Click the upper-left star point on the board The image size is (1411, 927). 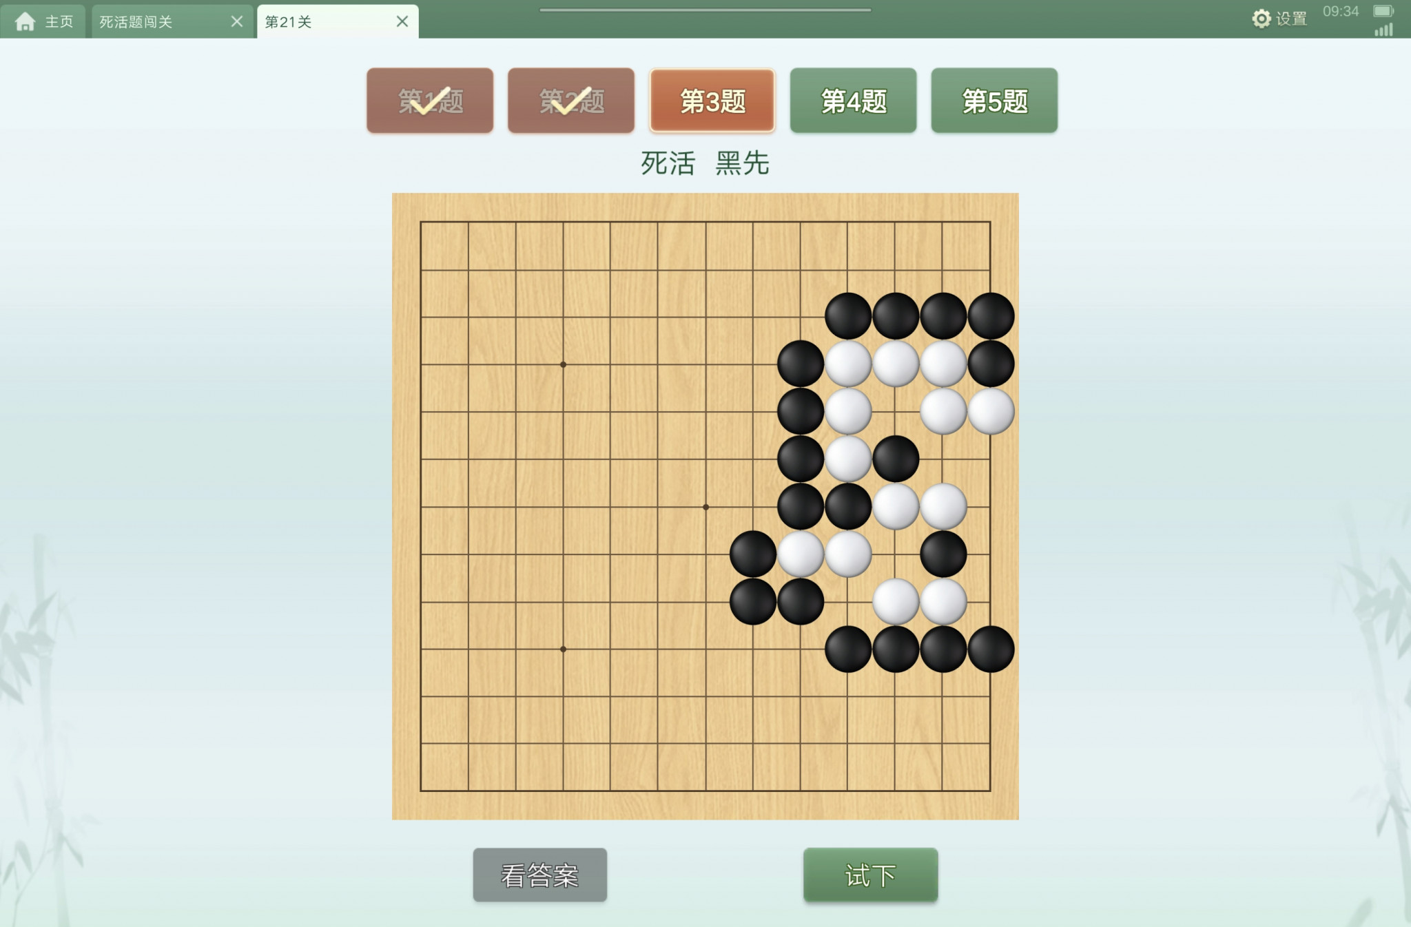563,364
